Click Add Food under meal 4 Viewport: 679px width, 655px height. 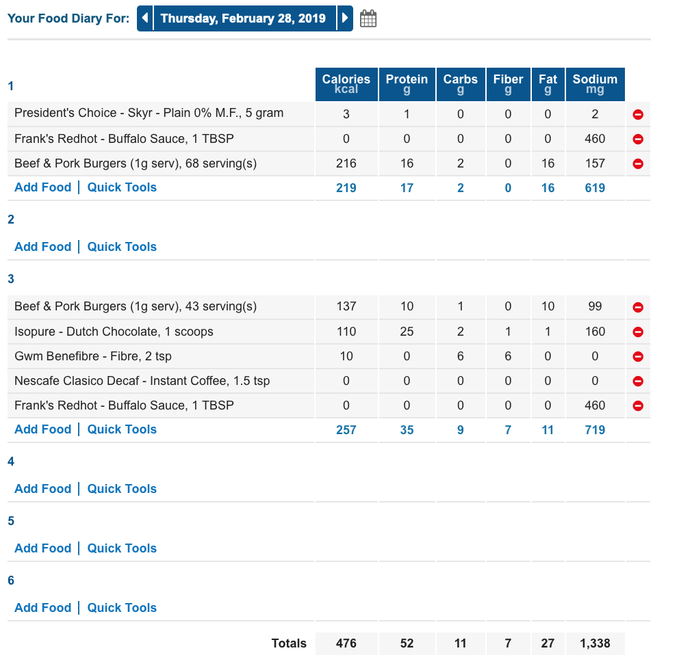pos(43,488)
